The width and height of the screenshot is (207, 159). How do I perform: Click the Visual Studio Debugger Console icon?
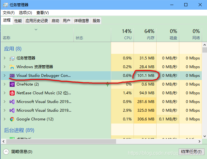(x=12, y=76)
